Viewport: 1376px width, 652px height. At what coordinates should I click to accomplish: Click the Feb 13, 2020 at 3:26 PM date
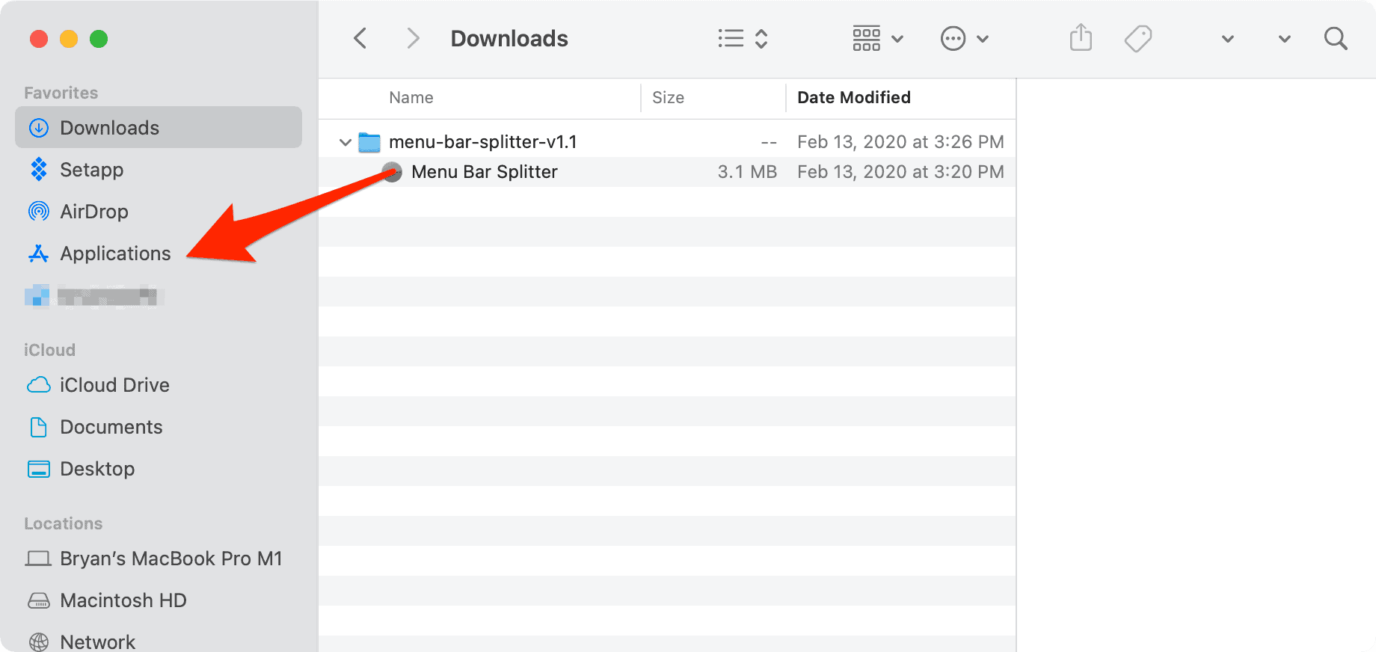900,142
